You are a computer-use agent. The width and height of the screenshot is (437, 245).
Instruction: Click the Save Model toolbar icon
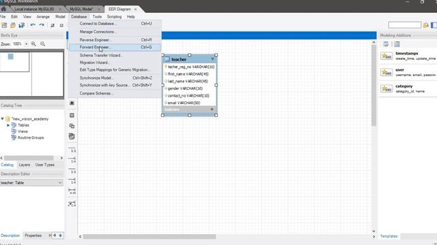point(21,26)
